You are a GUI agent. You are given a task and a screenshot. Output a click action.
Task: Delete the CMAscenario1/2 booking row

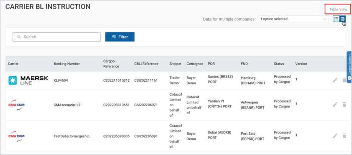click(x=344, y=104)
